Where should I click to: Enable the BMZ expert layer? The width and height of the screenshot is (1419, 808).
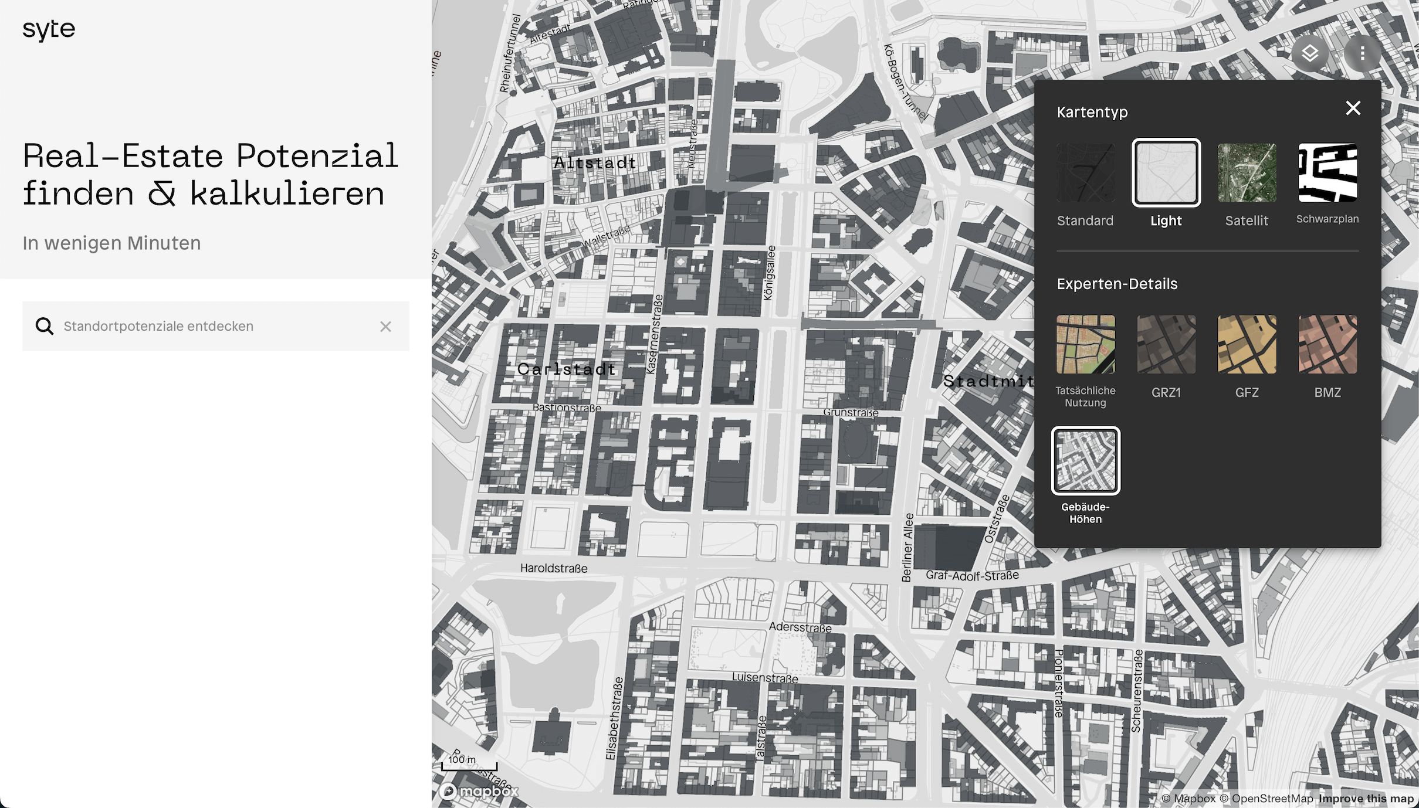1327,345
